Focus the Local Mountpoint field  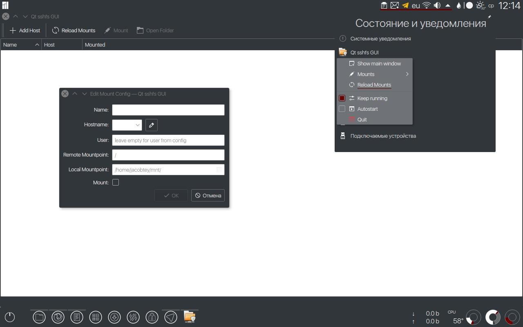tap(168, 170)
